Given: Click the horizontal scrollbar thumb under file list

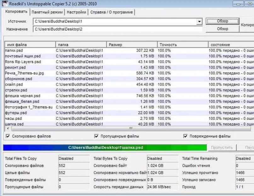Looking at the screenshot, I should coord(131,129).
